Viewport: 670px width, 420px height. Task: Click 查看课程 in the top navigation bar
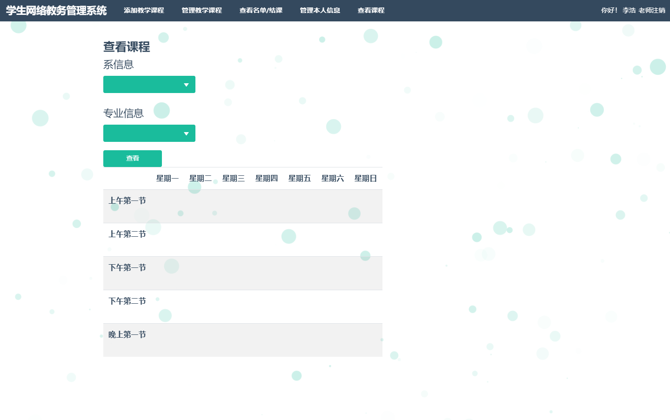pyautogui.click(x=371, y=10)
